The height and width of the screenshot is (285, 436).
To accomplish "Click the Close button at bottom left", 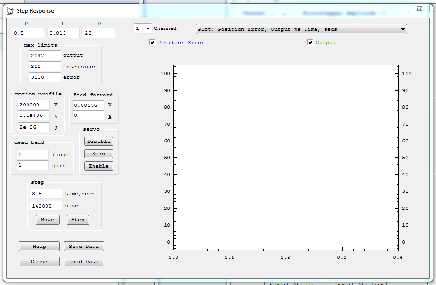I will [39, 262].
